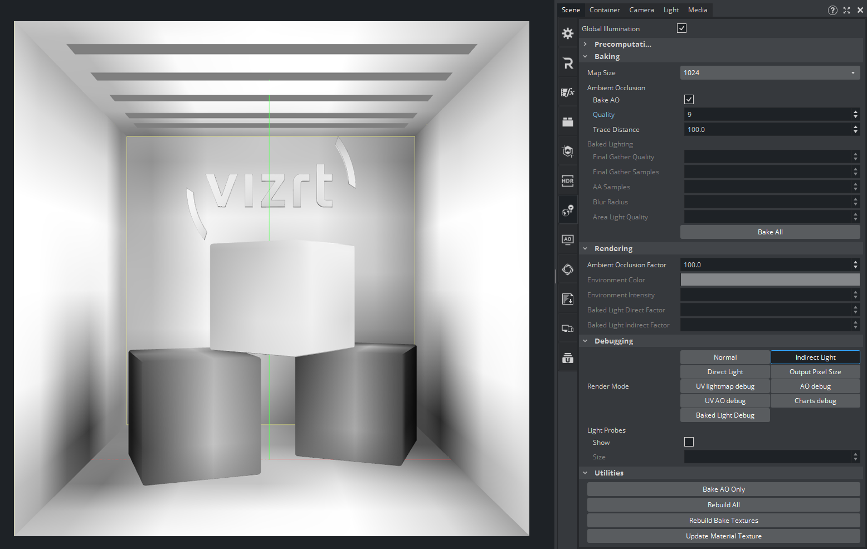867x549 pixels.
Task: Open the HDR settings icon
Action: click(x=567, y=181)
